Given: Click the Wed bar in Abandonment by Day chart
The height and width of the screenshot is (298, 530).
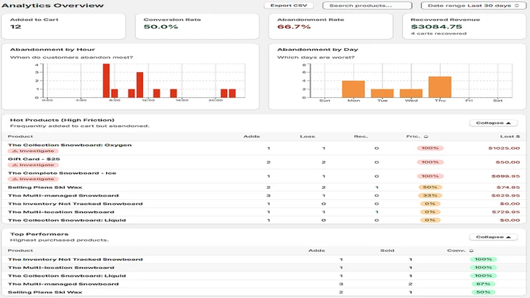Looking at the screenshot, I should pos(411,93).
